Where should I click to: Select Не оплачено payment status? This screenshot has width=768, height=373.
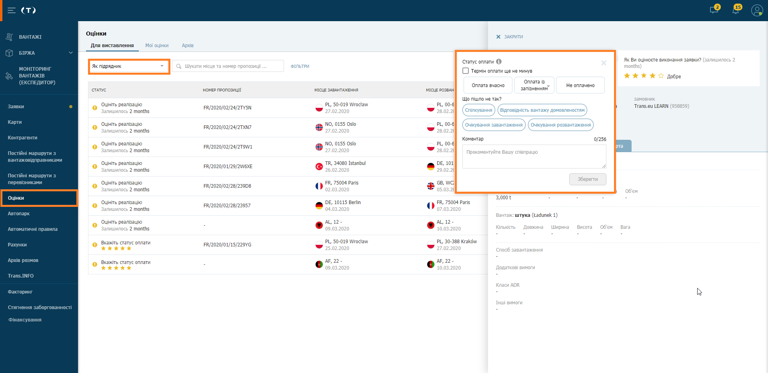580,85
